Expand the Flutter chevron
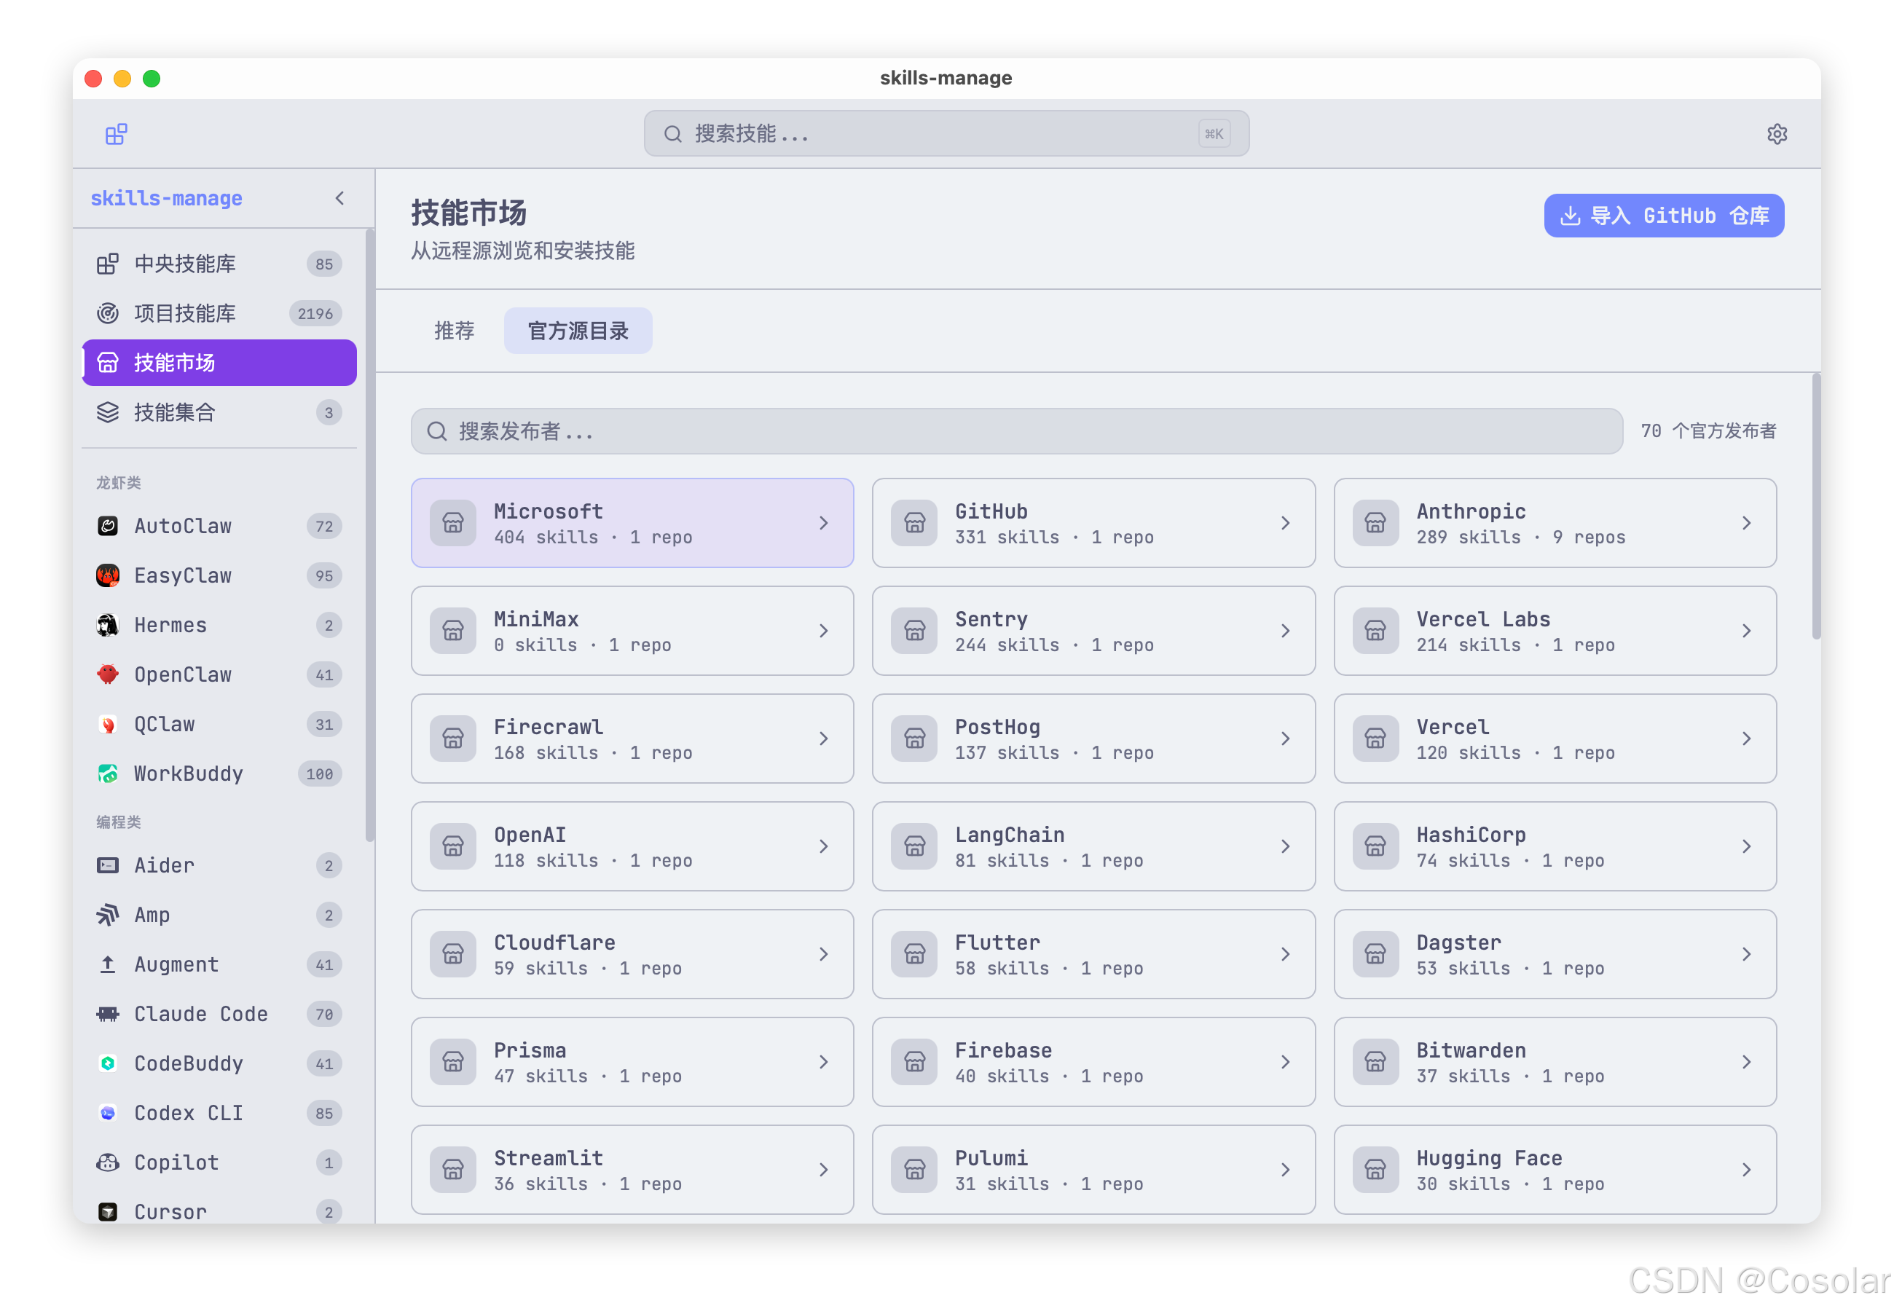 click(x=1286, y=953)
